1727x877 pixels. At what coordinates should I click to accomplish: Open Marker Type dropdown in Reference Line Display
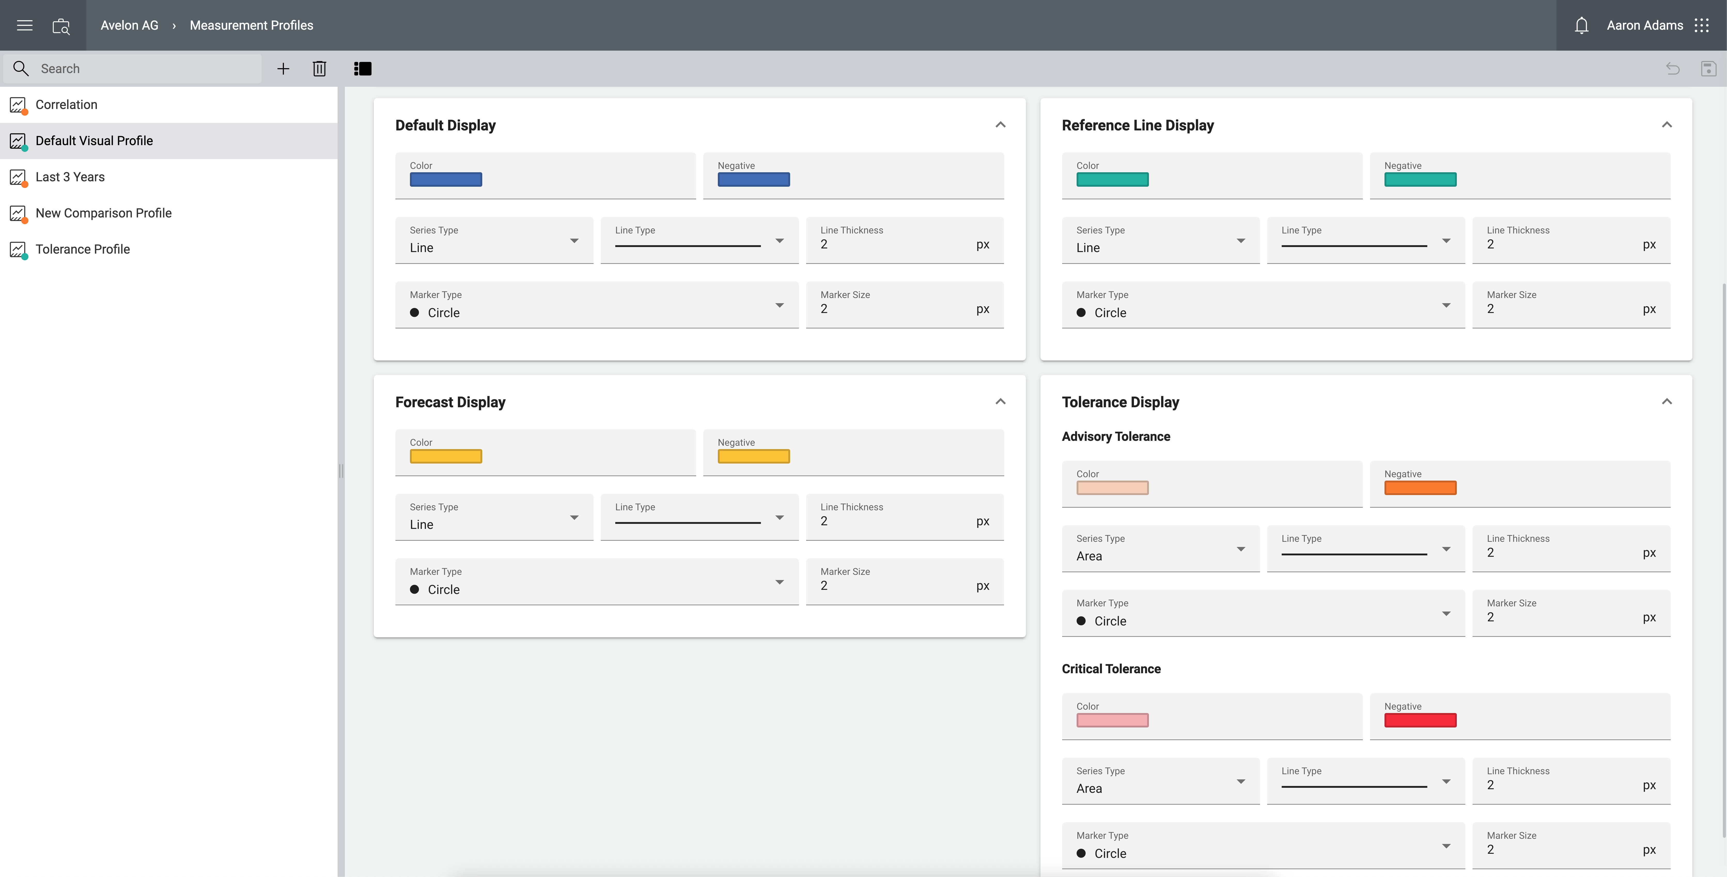pyautogui.click(x=1263, y=306)
